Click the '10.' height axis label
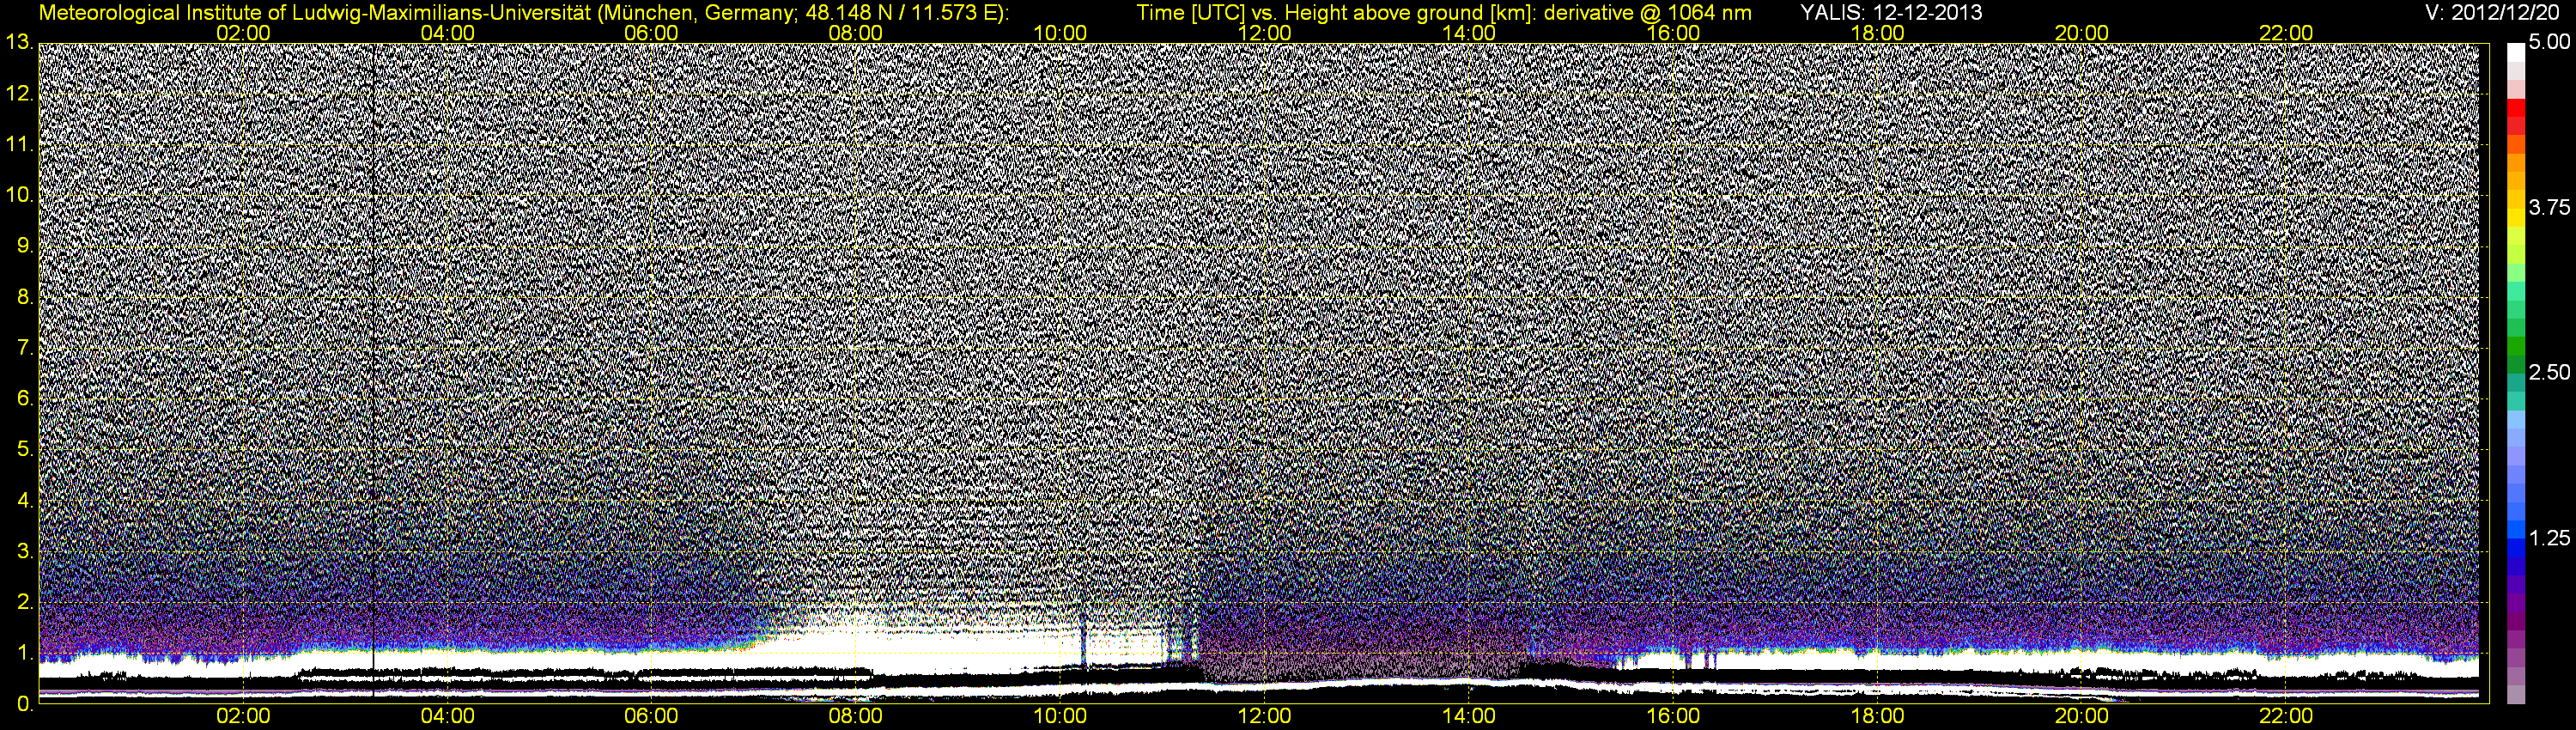The height and width of the screenshot is (730, 2576). pos(18,195)
